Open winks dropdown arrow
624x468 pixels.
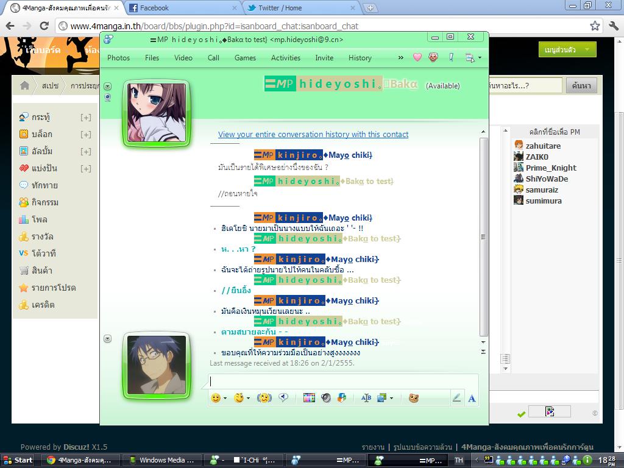point(249,399)
